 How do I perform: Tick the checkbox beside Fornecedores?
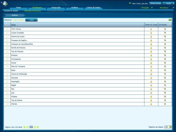click(7, 59)
